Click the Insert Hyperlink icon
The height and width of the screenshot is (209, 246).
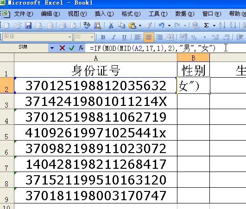point(196,25)
